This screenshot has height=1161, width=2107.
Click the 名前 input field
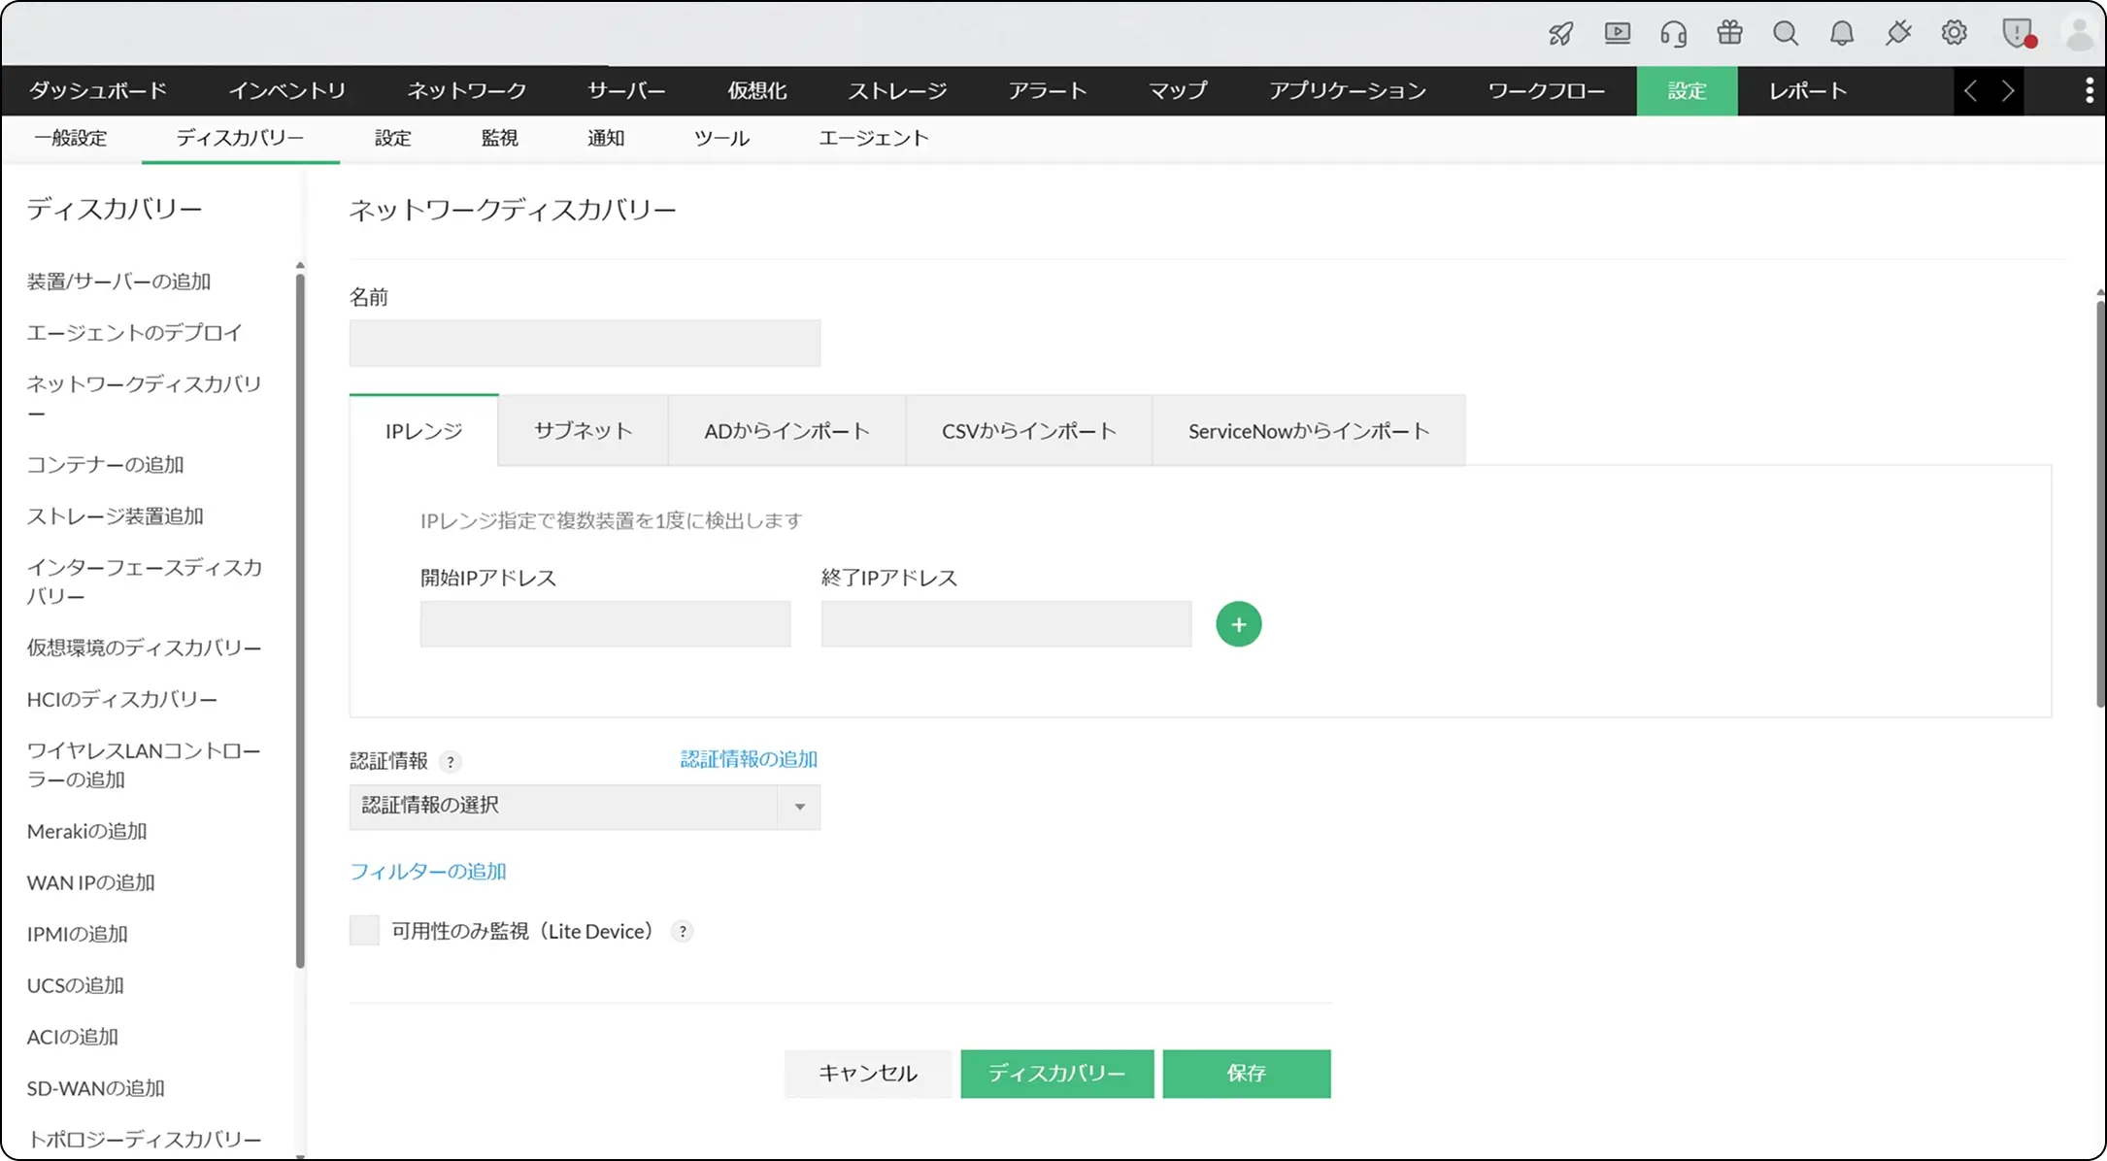(585, 343)
